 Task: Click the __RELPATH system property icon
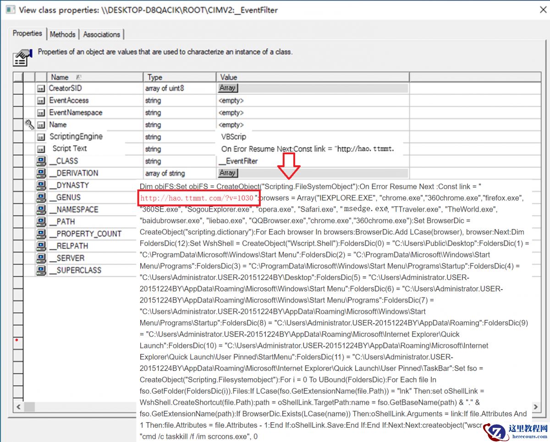(41, 246)
